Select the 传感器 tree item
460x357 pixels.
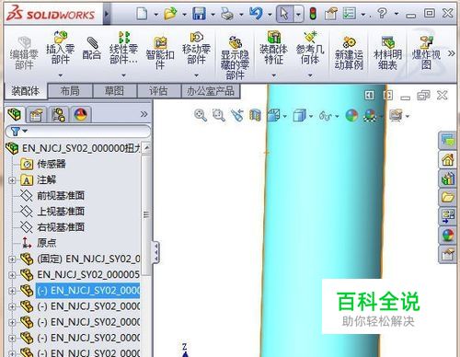(52, 164)
